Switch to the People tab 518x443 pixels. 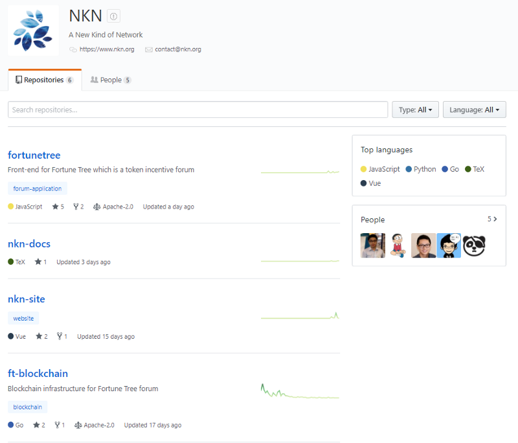(x=111, y=80)
